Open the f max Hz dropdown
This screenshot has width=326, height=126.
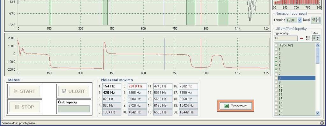click(x=300, y=20)
